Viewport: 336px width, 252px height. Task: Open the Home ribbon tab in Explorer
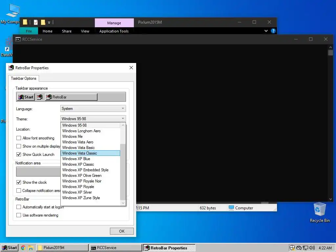click(47, 31)
